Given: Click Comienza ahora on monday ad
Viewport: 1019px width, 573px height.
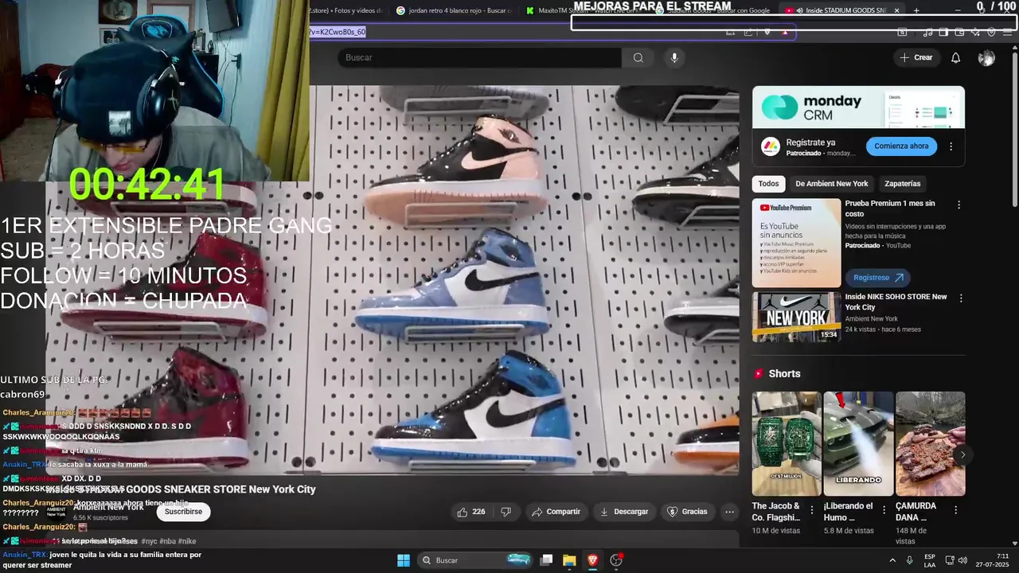Looking at the screenshot, I should point(901,146).
